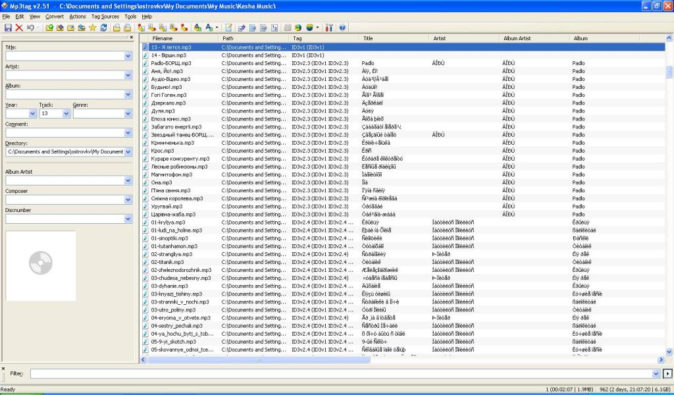Click the file list vertical scrollbar
Image resolution: width=674 pixels, height=395 pixels.
[669, 197]
